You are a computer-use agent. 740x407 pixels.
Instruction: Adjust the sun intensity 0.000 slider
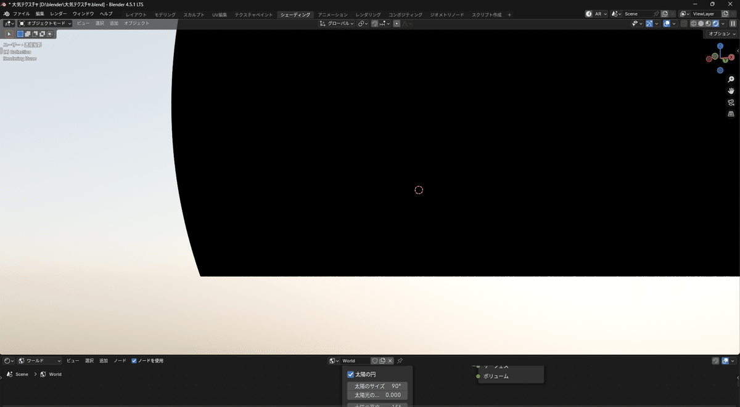pyautogui.click(x=377, y=395)
